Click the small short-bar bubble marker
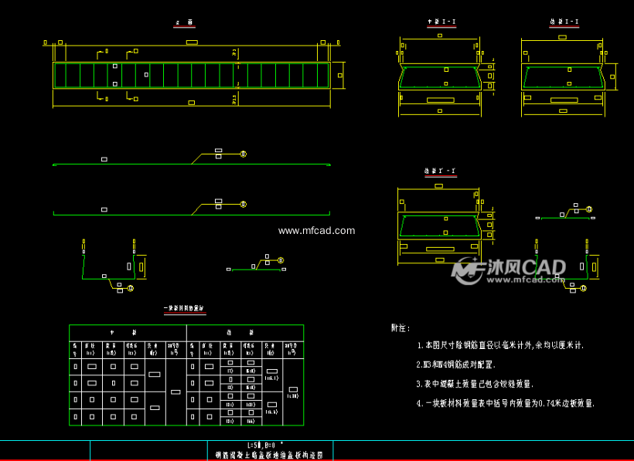Screen dimensions: 634x461 pyautogui.click(x=281, y=261)
